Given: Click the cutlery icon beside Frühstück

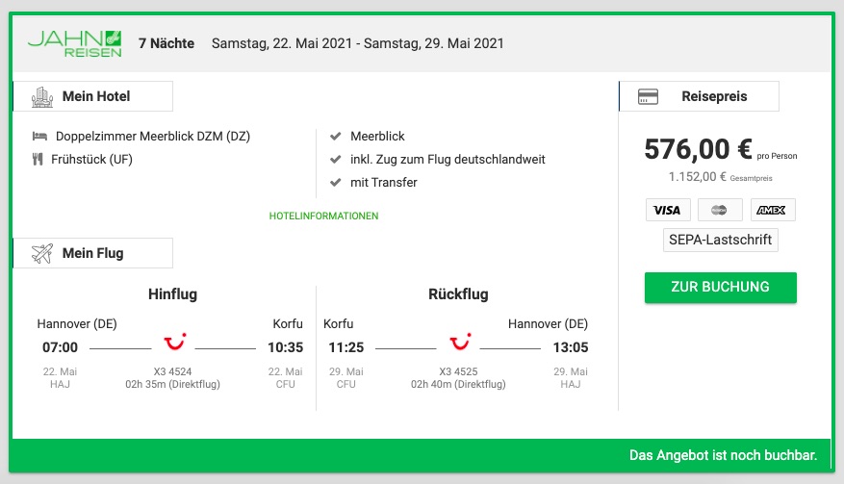Looking at the screenshot, I should click(x=38, y=160).
